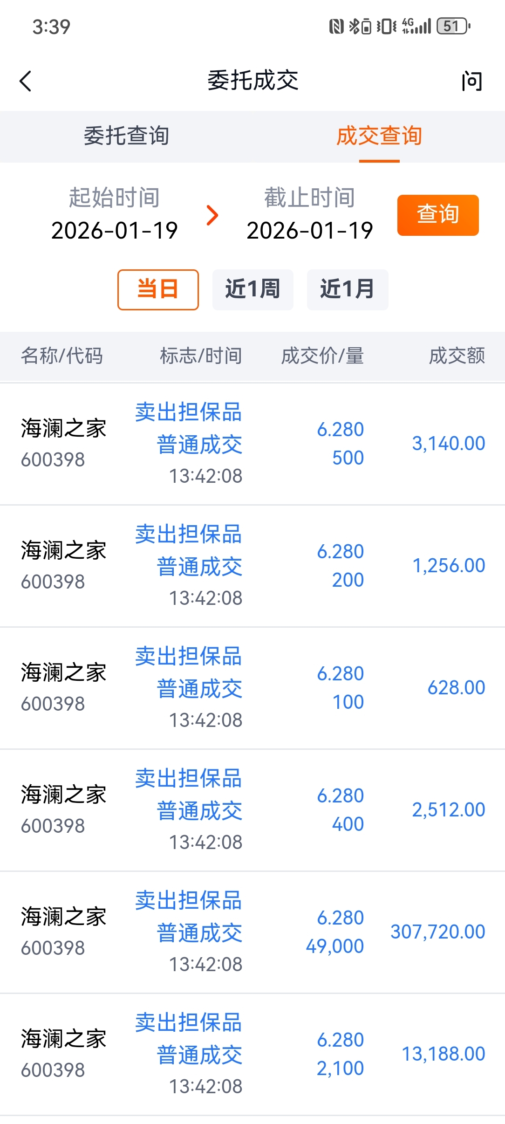Tap the NFC status icon
Image resolution: width=505 pixels, height=1124 pixels.
pos(336,26)
